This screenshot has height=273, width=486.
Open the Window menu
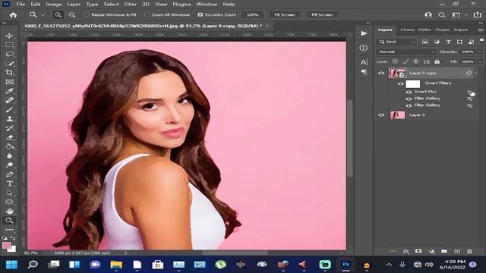tap(207, 5)
